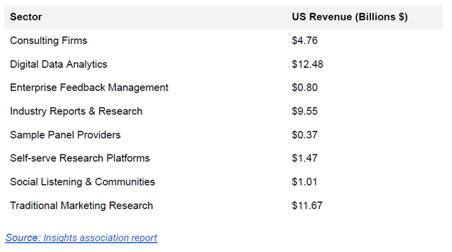This screenshot has width=452, height=252.
Task: Select the Industry Reports & Research cell
Action: tap(76, 111)
